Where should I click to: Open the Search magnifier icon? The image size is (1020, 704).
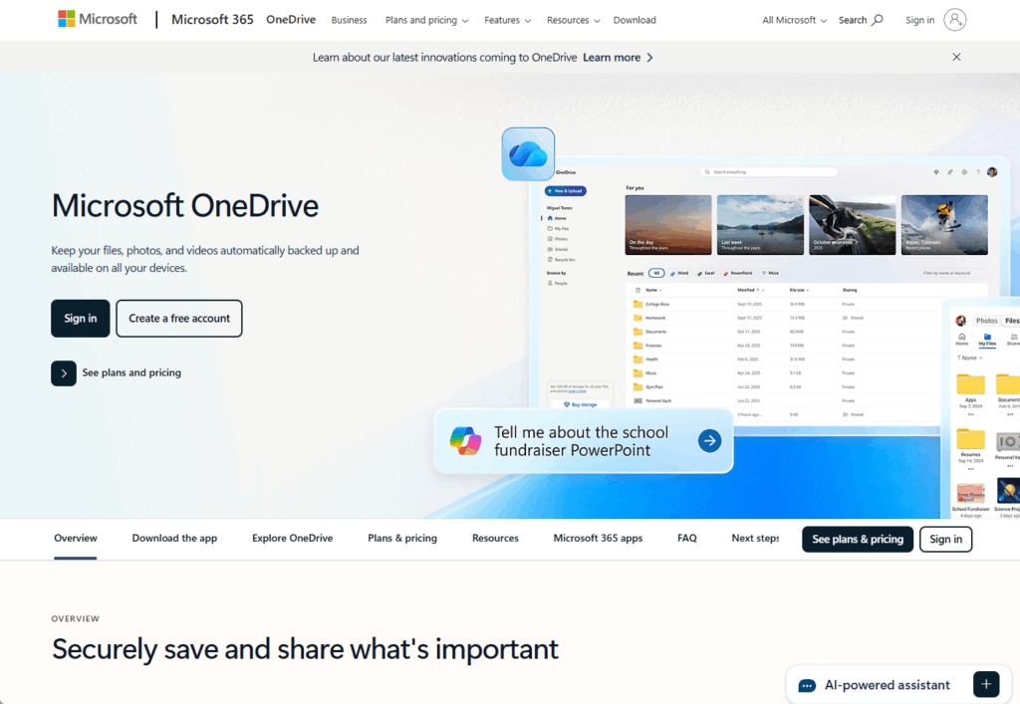pyautogui.click(x=877, y=20)
